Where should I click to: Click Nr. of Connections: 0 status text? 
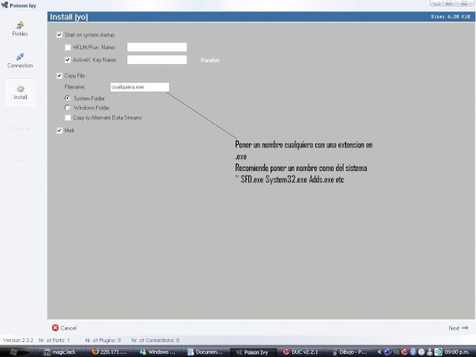click(x=155, y=341)
